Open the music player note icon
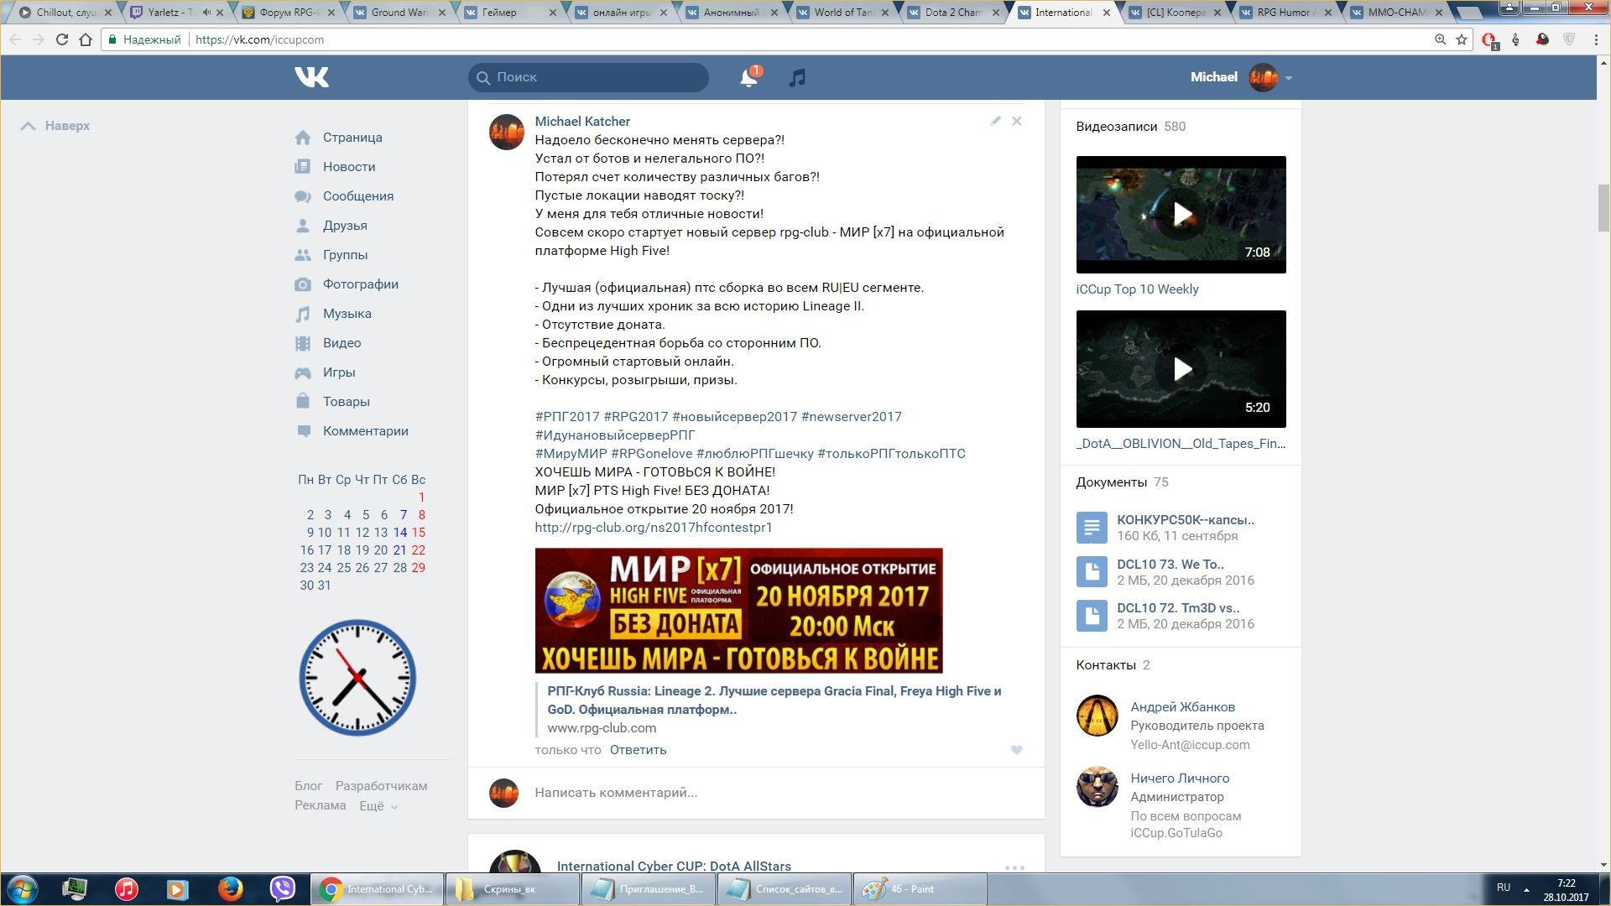This screenshot has height=906, width=1611. pyautogui.click(x=797, y=78)
